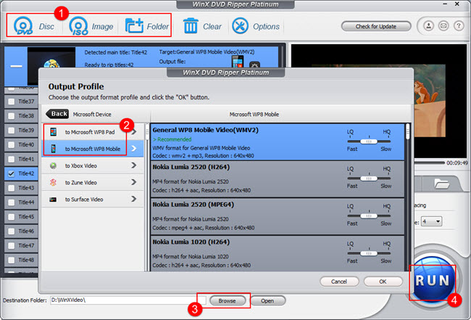Select to Surface Video category
The height and width of the screenshot is (320, 471).
(93, 199)
